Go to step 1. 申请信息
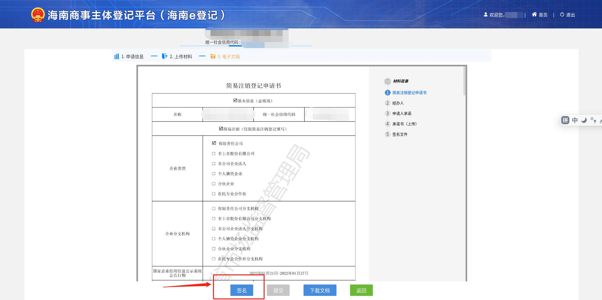The width and height of the screenshot is (602, 300). [x=132, y=57]
